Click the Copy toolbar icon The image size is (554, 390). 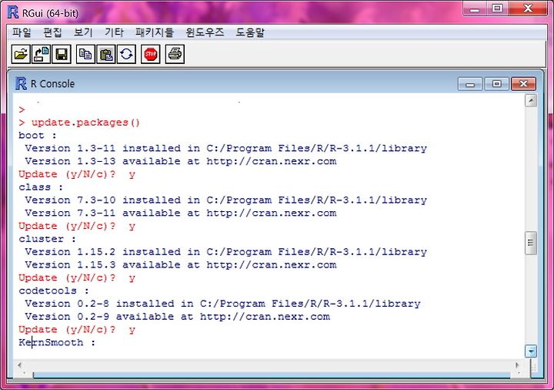coord(85,54)
